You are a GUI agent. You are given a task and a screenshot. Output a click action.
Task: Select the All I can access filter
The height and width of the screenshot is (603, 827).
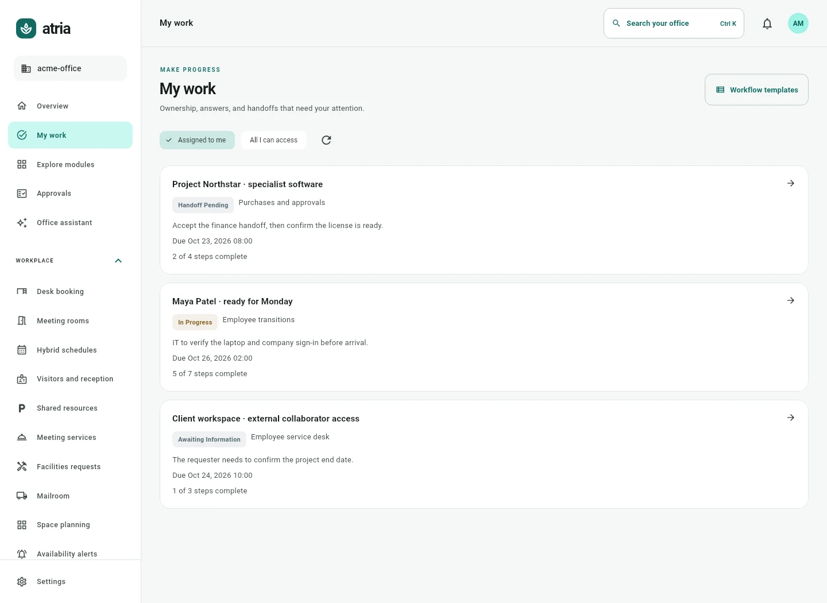(x=273, y=140)
